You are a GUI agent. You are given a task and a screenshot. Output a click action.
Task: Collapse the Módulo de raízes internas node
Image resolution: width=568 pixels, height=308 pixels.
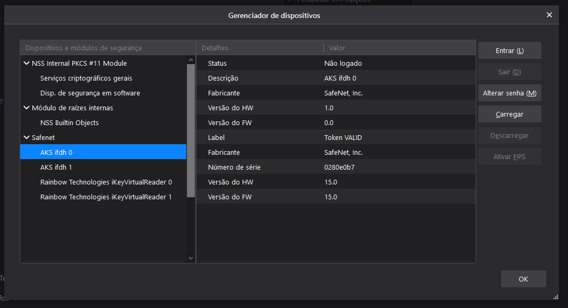click(27, 108)
